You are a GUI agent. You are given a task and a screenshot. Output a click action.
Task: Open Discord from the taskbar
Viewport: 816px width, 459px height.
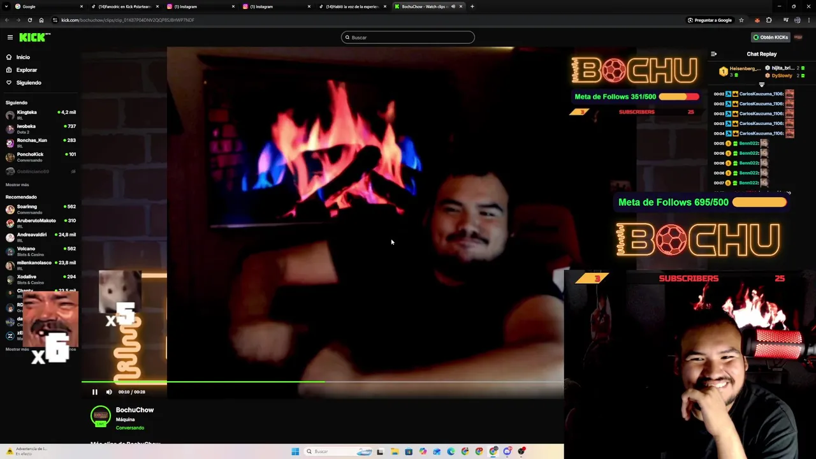pos(507,451)
